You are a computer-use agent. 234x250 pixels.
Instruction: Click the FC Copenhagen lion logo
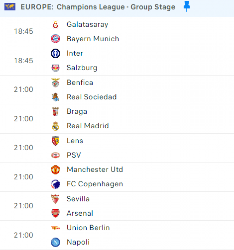[55, 184]
